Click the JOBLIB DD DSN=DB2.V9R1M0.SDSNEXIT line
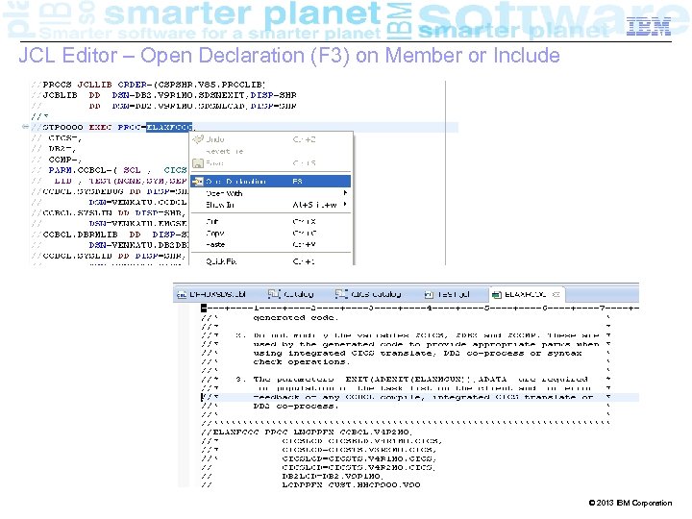Viewport: 692px width, 519px height. click(163, 95)
